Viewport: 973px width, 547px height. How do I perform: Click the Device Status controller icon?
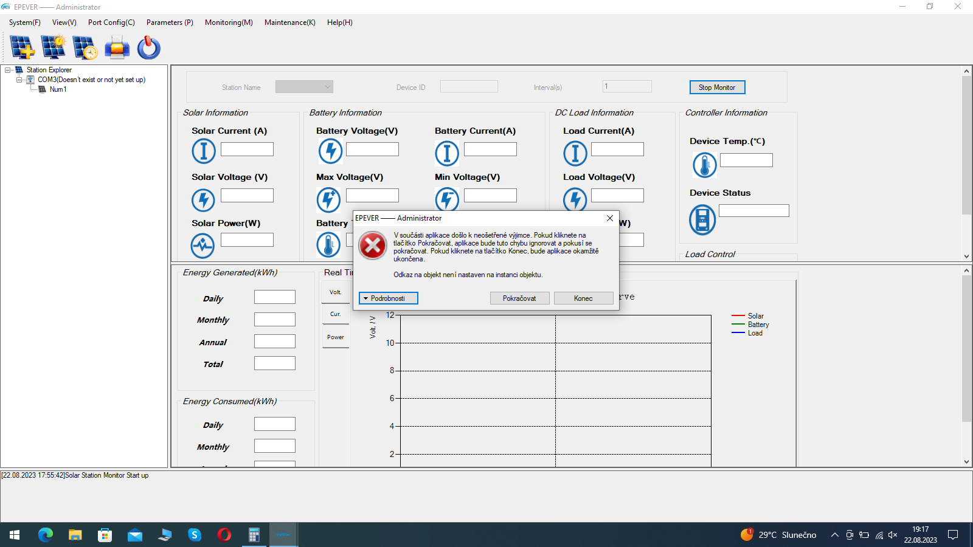[702, 219]
